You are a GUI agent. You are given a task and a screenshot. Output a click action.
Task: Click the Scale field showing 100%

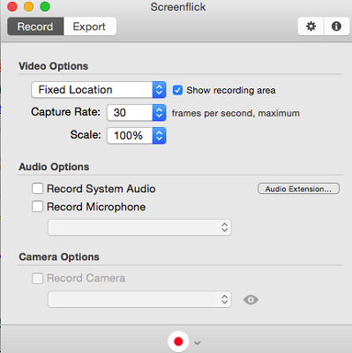130,136
